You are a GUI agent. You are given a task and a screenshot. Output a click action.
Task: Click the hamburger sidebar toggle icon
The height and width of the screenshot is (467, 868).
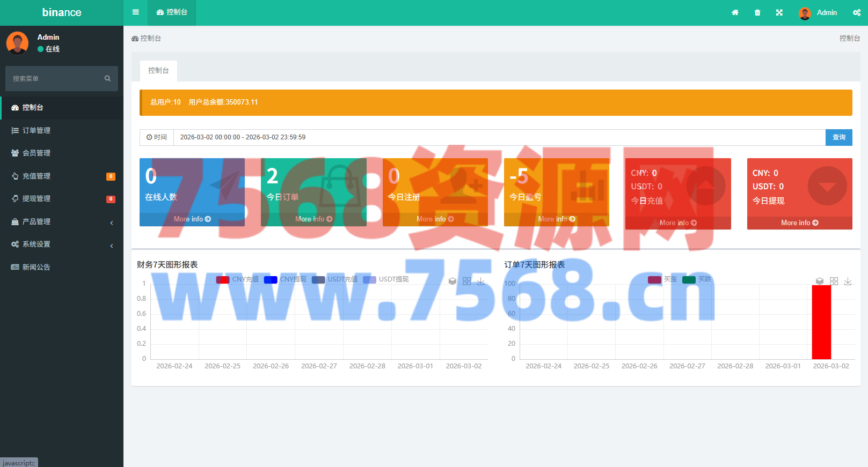pos(135,12)
